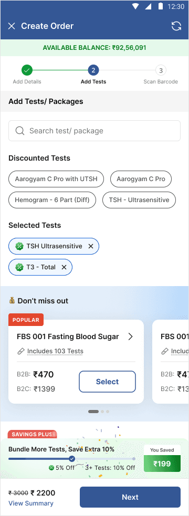This screenshot has height=516, width=189.
Task: Select the TSH - Ultrasensitive discounted chip
Action: tap(139, 200)
